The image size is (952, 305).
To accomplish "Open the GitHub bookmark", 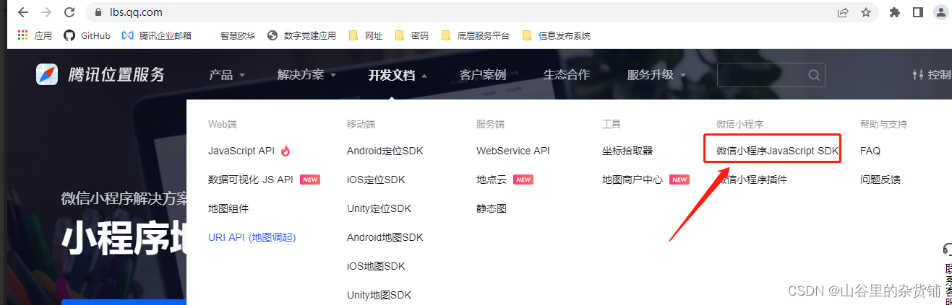I will [x=87, y=35].
